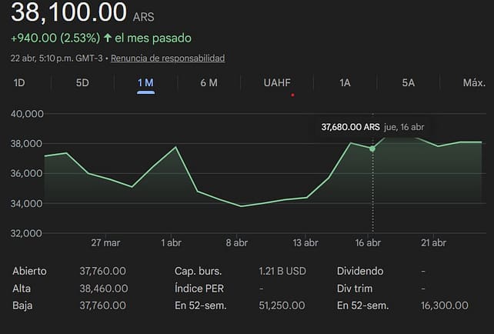
Task: Click the 27 mar axis label
Action: 105,242
